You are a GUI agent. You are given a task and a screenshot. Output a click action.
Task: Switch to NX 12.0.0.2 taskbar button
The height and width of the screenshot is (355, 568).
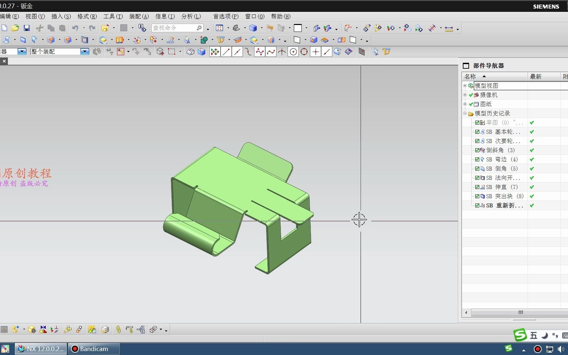41,349
